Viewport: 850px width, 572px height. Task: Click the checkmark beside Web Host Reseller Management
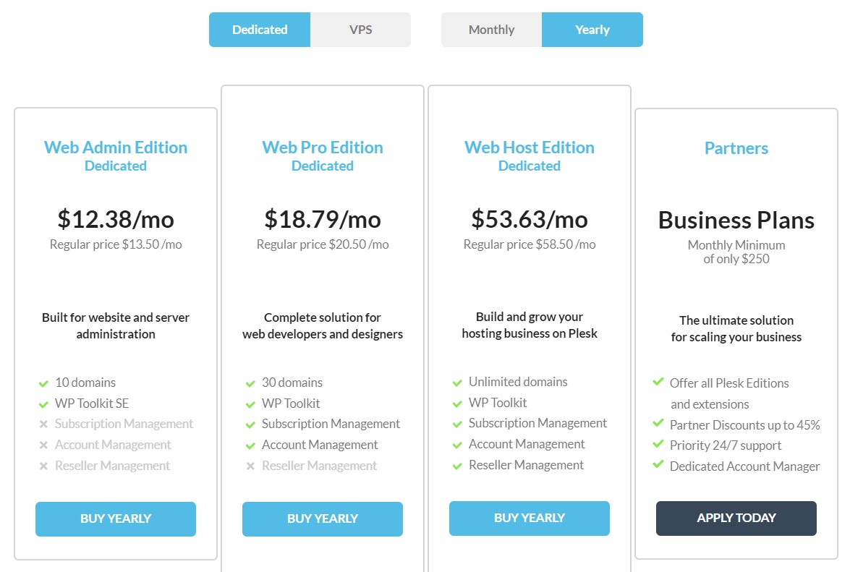pyautogui.click(x=457, y=466)
